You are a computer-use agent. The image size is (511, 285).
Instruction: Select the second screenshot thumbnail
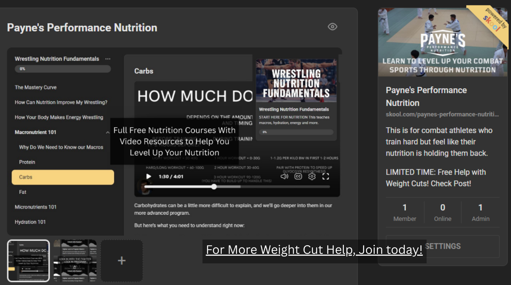click(x=75, y=261)
